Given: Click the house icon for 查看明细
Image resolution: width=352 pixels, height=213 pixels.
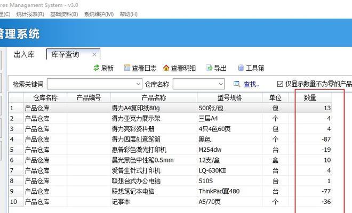Looking at the screenshot, I should (166, 68).
